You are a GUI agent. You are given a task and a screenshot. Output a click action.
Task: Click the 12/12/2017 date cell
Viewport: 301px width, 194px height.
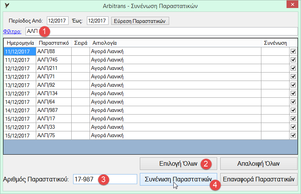[x=20, y=68]
